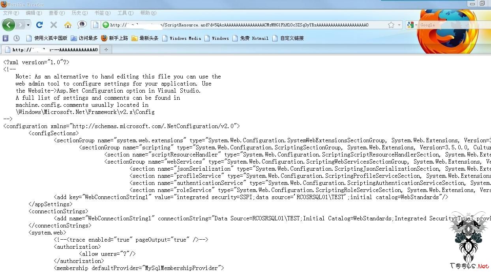This screenshot has height=272, width=491.
Task: Reload the page with the blue refresh icon
Action: click(39, 25)
